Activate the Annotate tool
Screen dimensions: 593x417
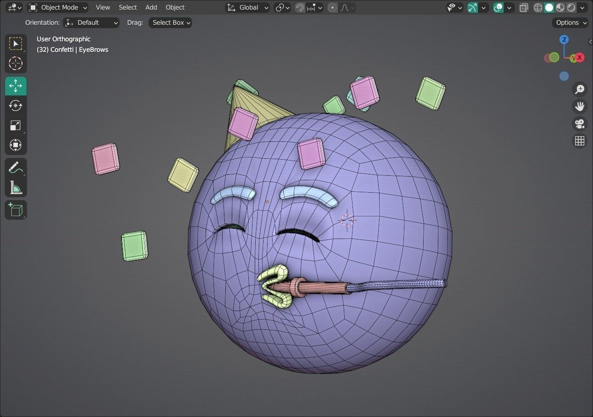pyautogui.click(x=16, y=167)
